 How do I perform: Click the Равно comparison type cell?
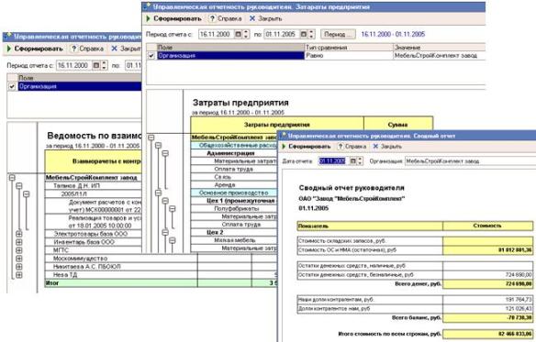click(349, 55)
